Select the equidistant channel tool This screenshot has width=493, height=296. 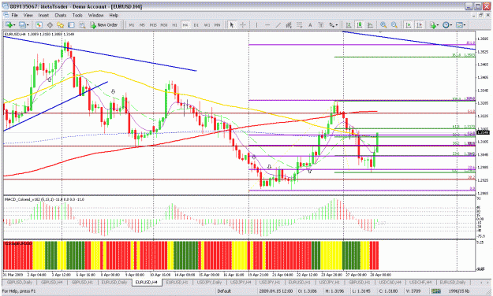(x=289, y=24)
